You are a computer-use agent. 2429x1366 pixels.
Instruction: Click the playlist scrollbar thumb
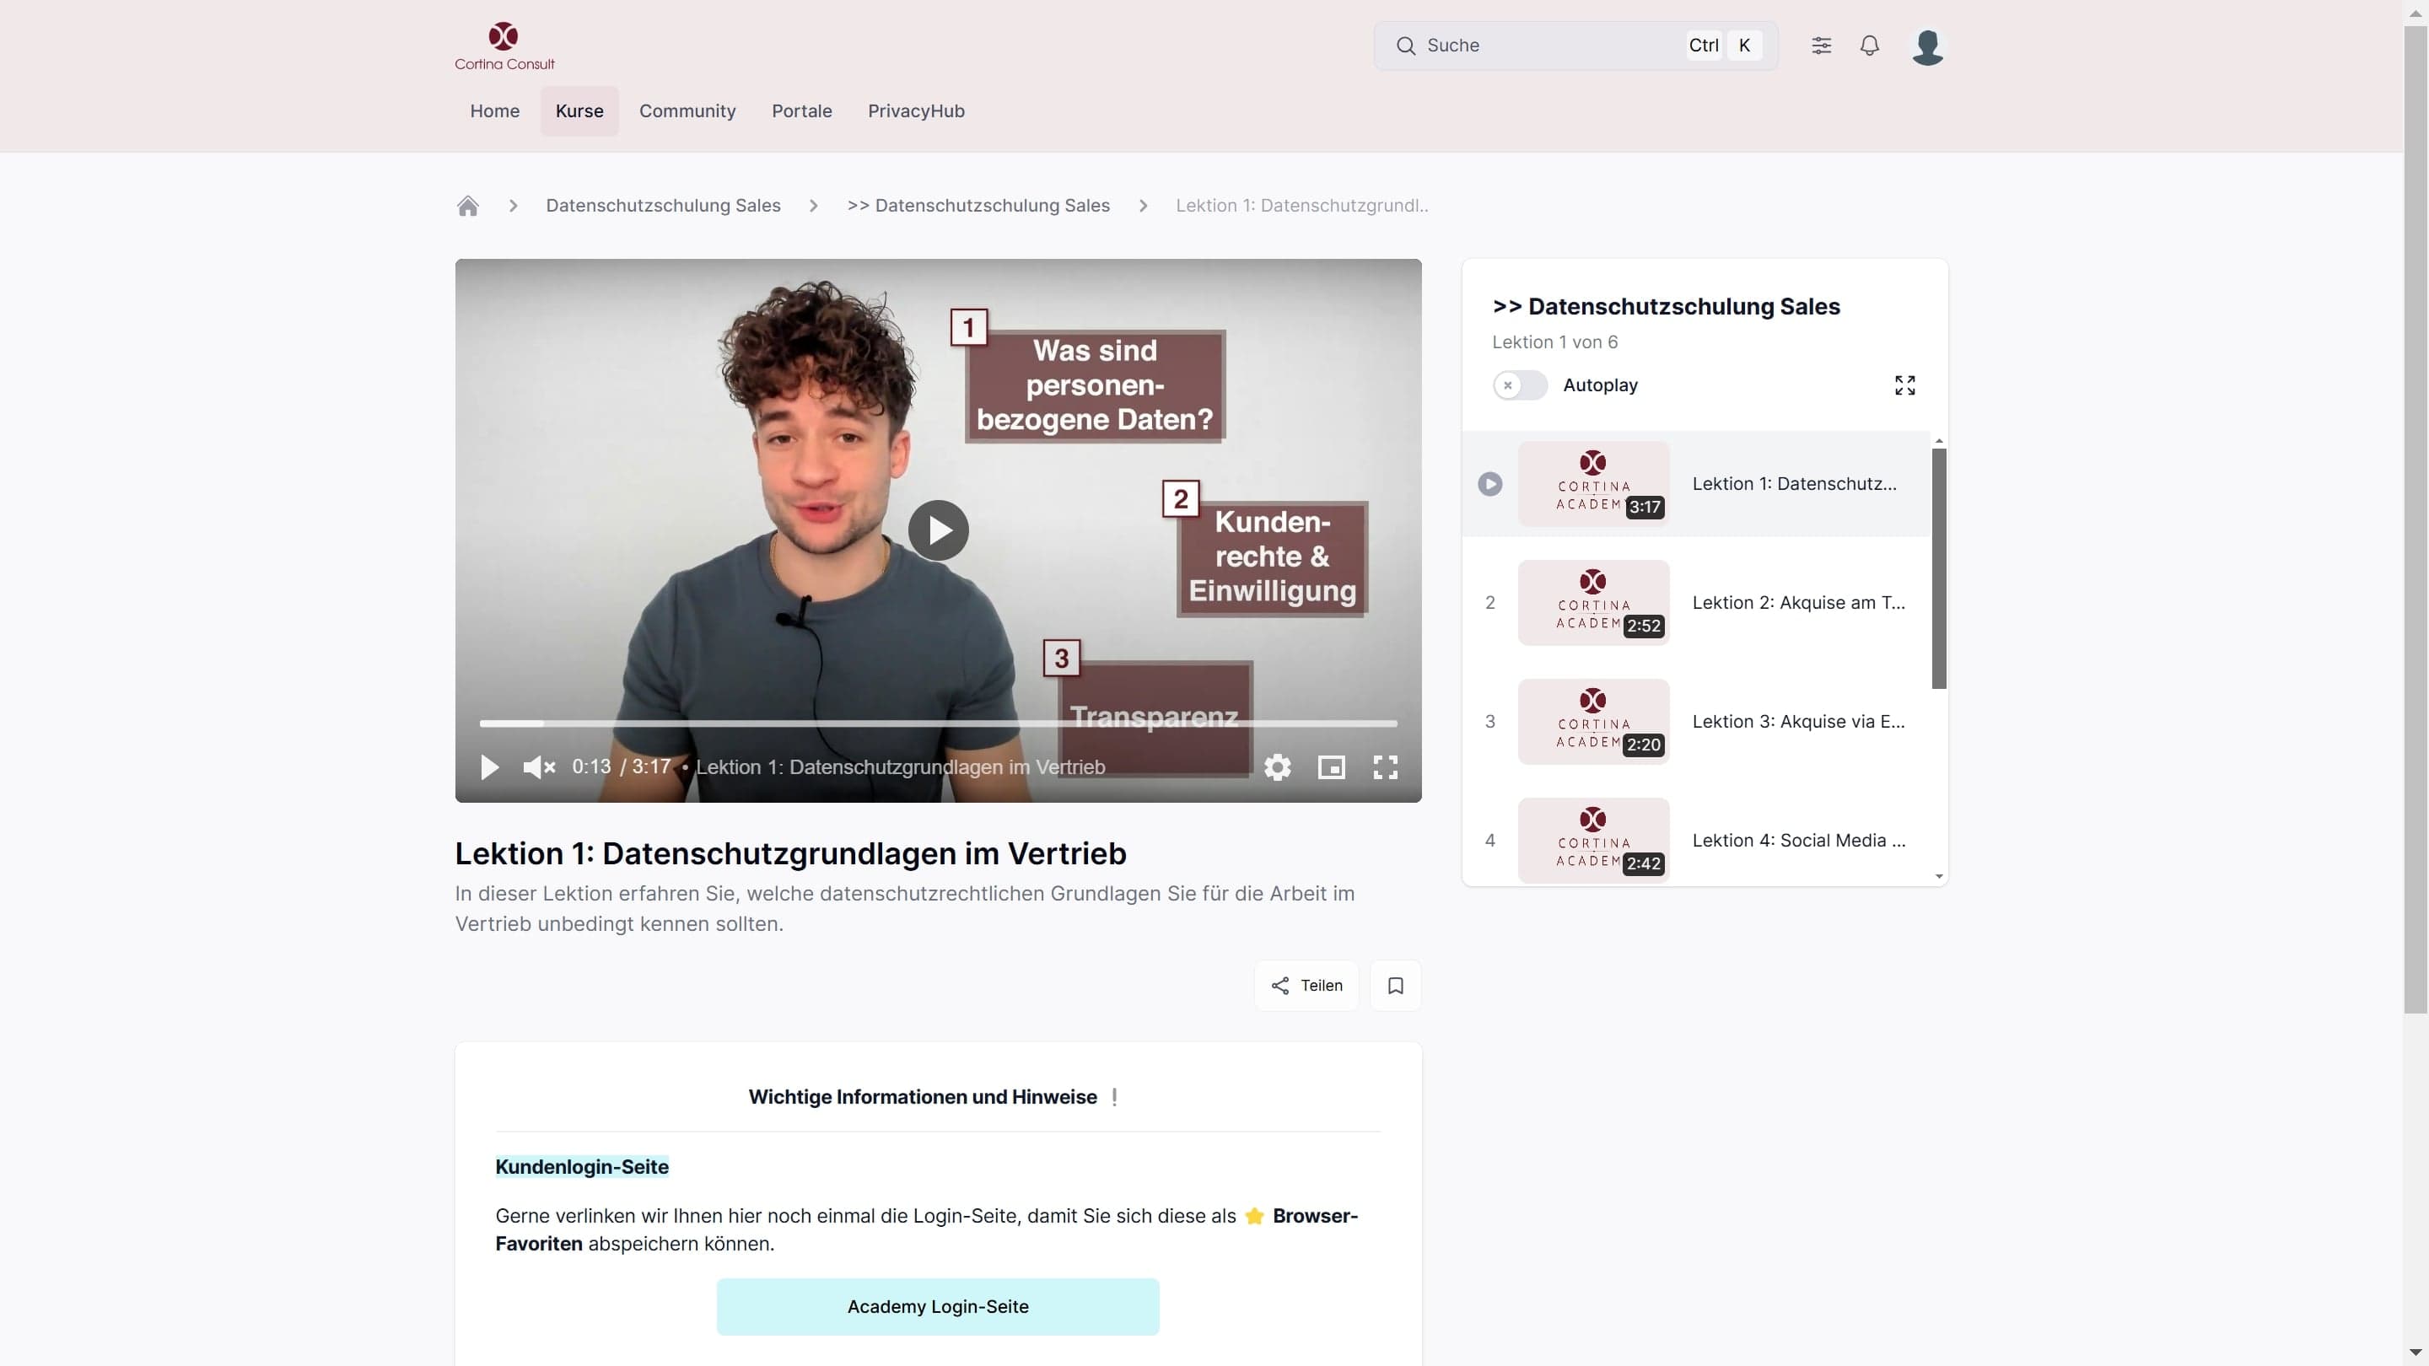coord(1939,568)
